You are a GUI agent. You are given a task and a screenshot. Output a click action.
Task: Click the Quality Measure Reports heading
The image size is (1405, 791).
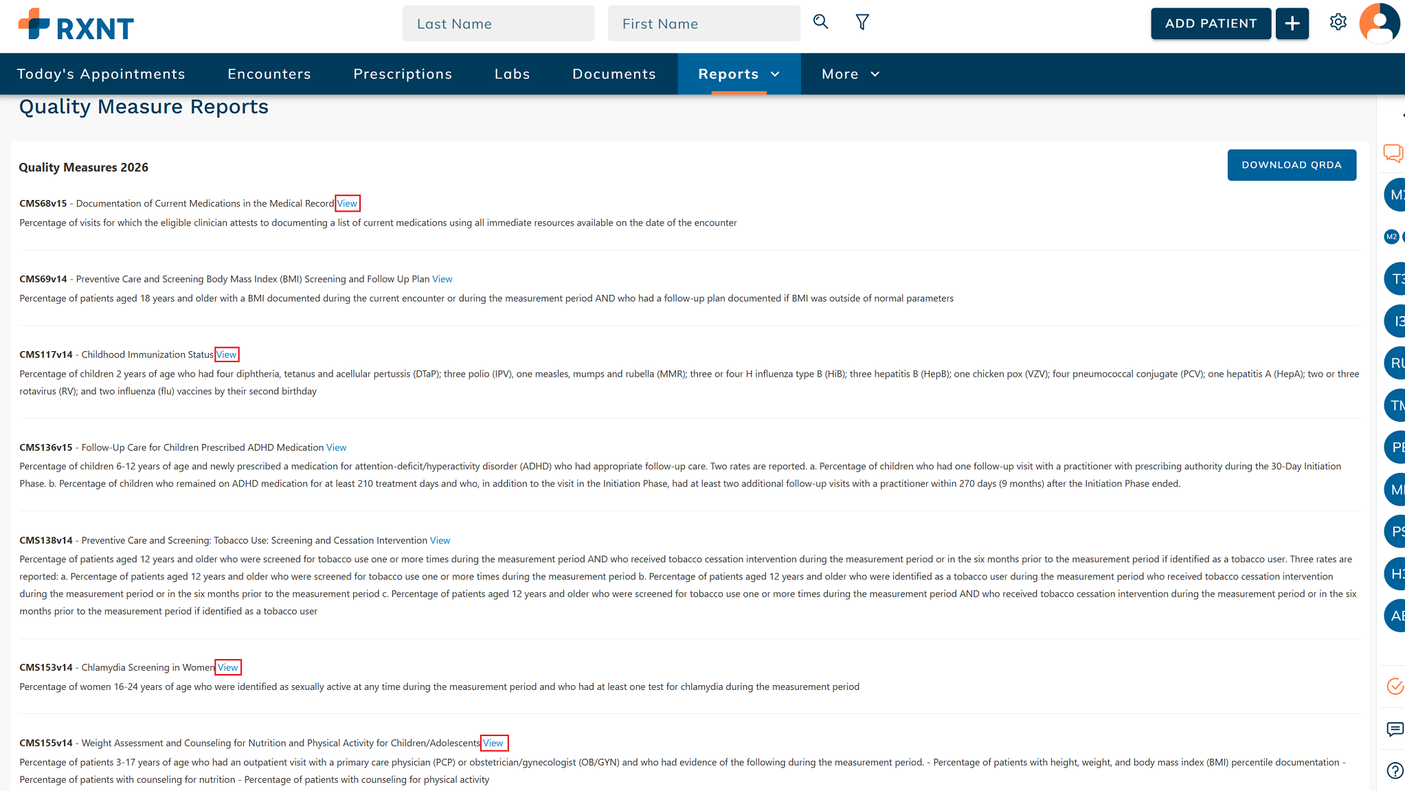(144, 107)
